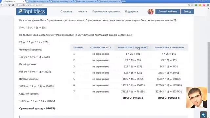Bookmark the page with the star icon
The height and width of the screenshot is (118, 210).
(x=192, y=5)
